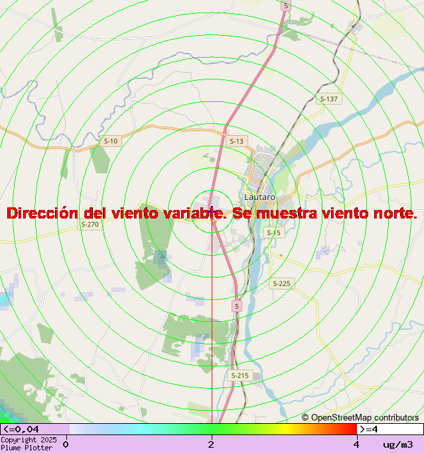Click the ug/m3 units label
This screenshot has width=424, height=453.
click(397, 444)
